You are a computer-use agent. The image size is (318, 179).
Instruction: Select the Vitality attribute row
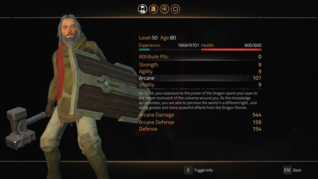click(200, 85)
